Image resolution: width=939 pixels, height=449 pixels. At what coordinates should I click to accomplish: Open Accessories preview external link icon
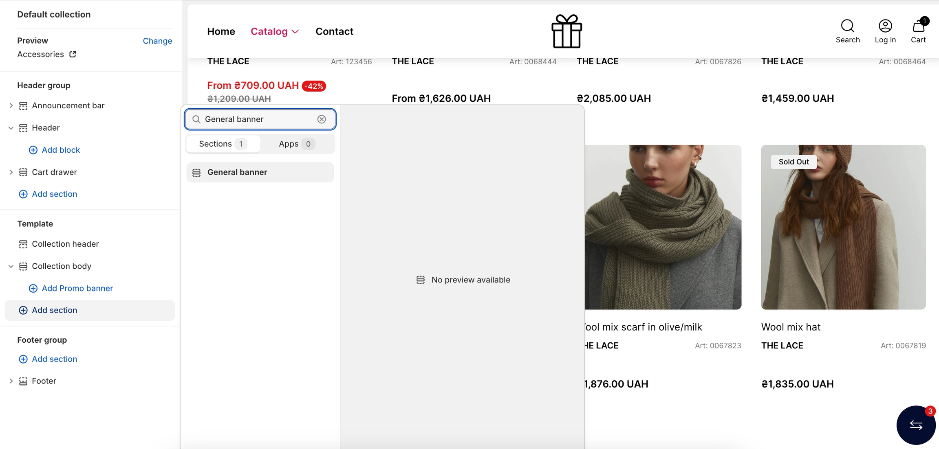pos(73,54)
